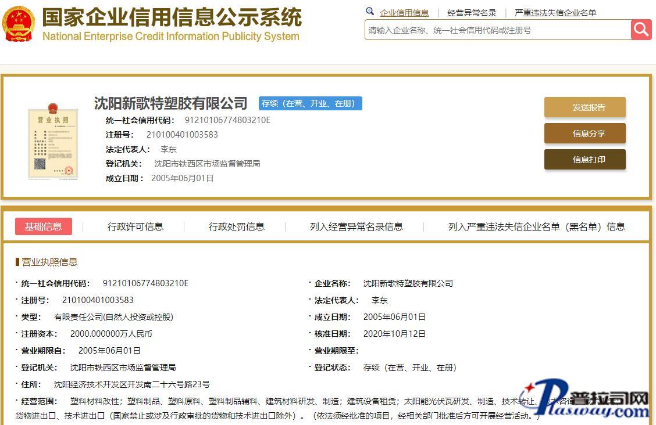Click the 国家企业信用信息公示系统 site title
The image size is (656, 425).
click(x=172, y=17)
